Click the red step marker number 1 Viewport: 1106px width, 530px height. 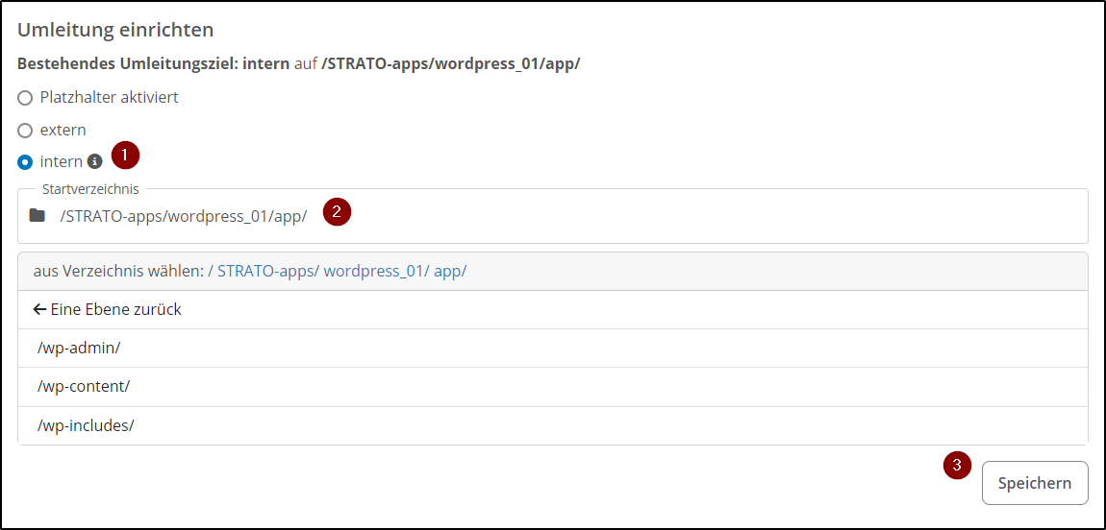tap(125, 155)
